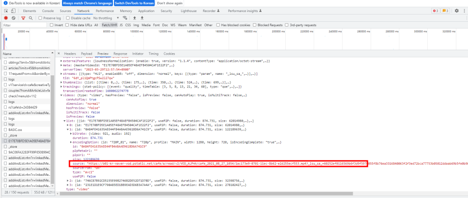Close the request details pane
This screenshot has width=468, height=198.
(59, 54)
